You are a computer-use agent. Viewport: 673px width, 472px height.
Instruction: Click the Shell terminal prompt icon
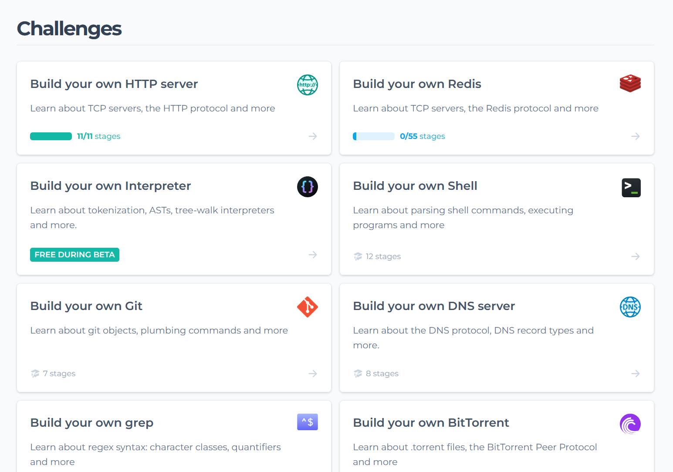631,188
